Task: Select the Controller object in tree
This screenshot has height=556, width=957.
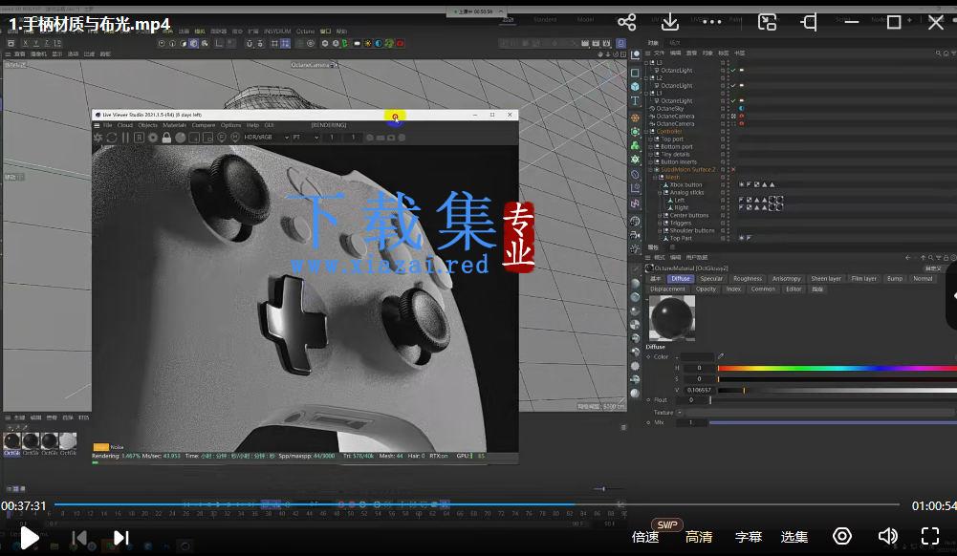Action: (669, 131)
